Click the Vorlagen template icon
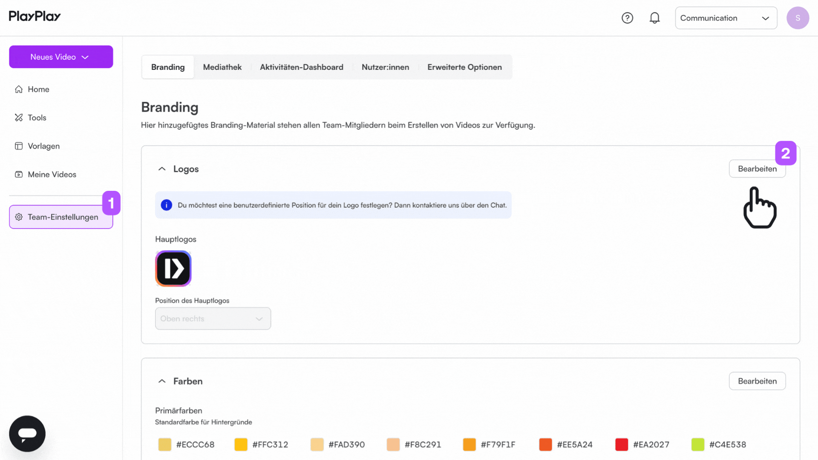818x460 pixels. pos(19,146)
